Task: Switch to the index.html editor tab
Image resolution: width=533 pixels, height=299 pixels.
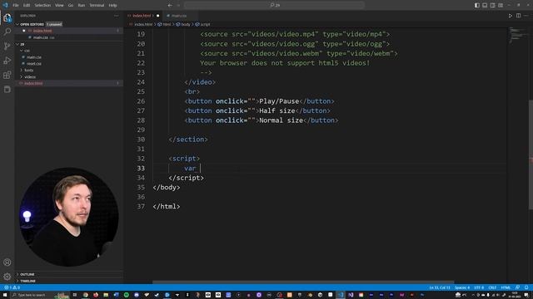Action: coord(142,16)
